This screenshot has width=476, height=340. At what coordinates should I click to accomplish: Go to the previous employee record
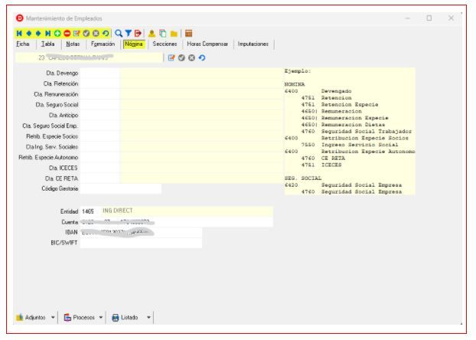[x=29, y=34]
